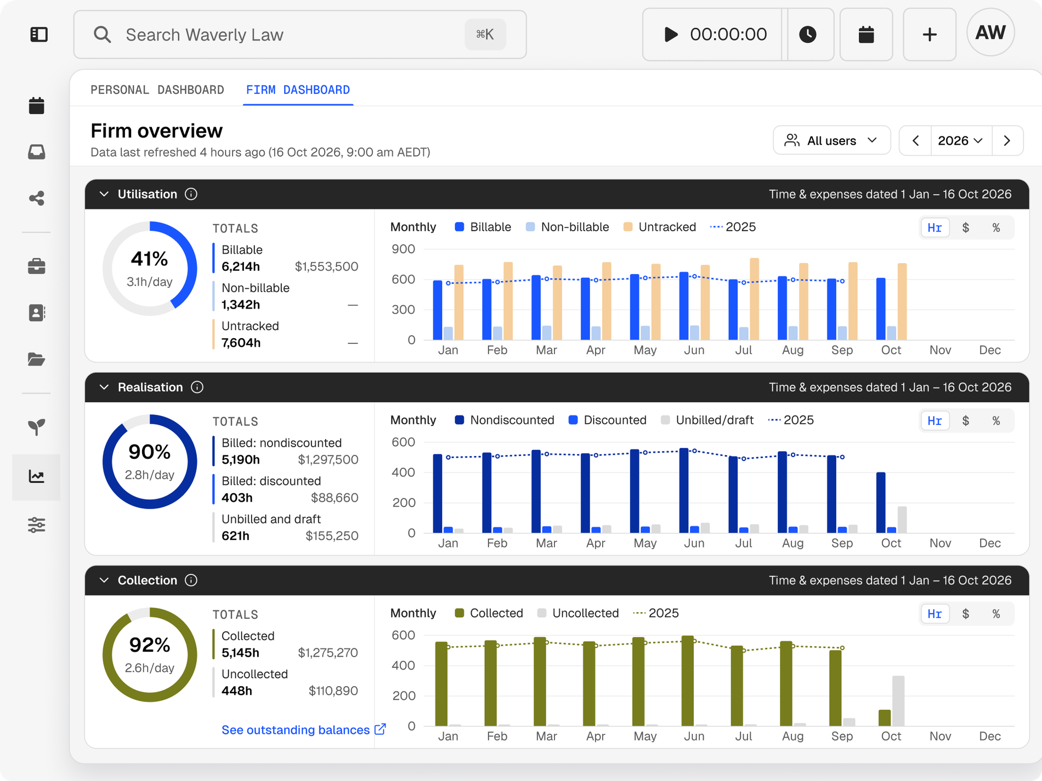Open the timer history clock icon
Screen dimensions: 1042x781
(x=808, y=35)
